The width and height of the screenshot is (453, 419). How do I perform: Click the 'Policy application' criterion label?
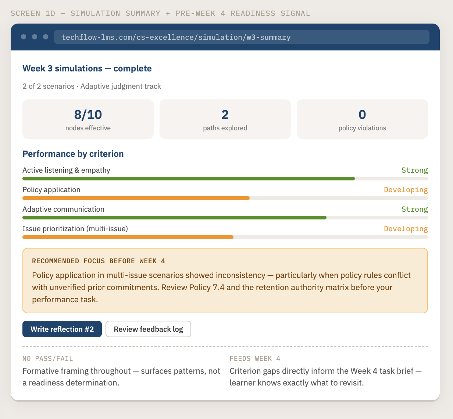51,190
